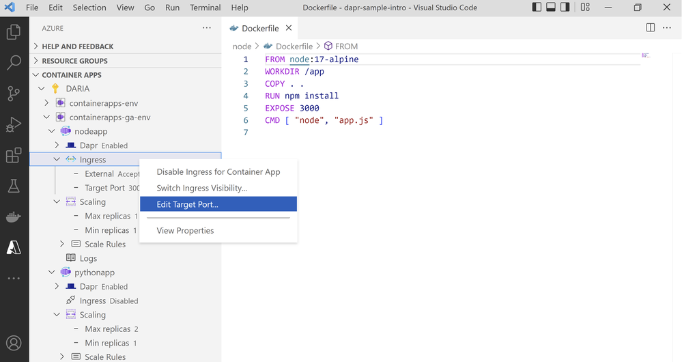This screenshot has height=362, width=682.
Task: Click the Dockerfile whale icon in breadcrumb
Action: point(268,46)
